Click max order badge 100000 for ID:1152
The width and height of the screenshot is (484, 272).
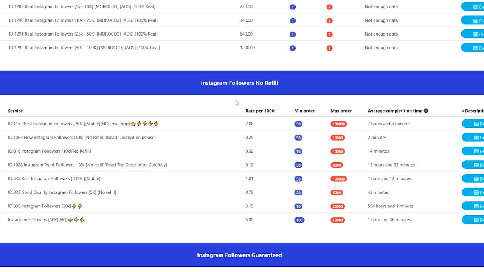[x=339, y=124]
